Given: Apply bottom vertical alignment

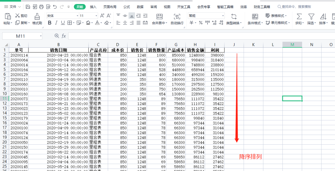Looking at the screenshot, I should pos(132,15).
